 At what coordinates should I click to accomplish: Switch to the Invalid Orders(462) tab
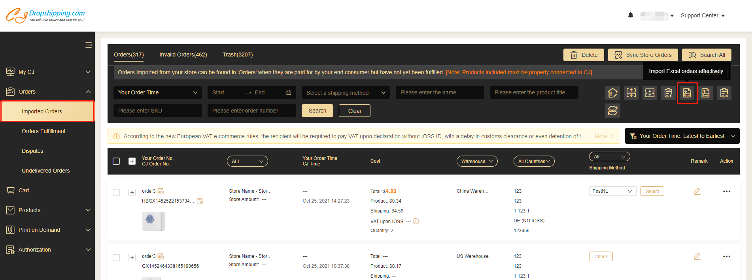[x=183, y=55]
